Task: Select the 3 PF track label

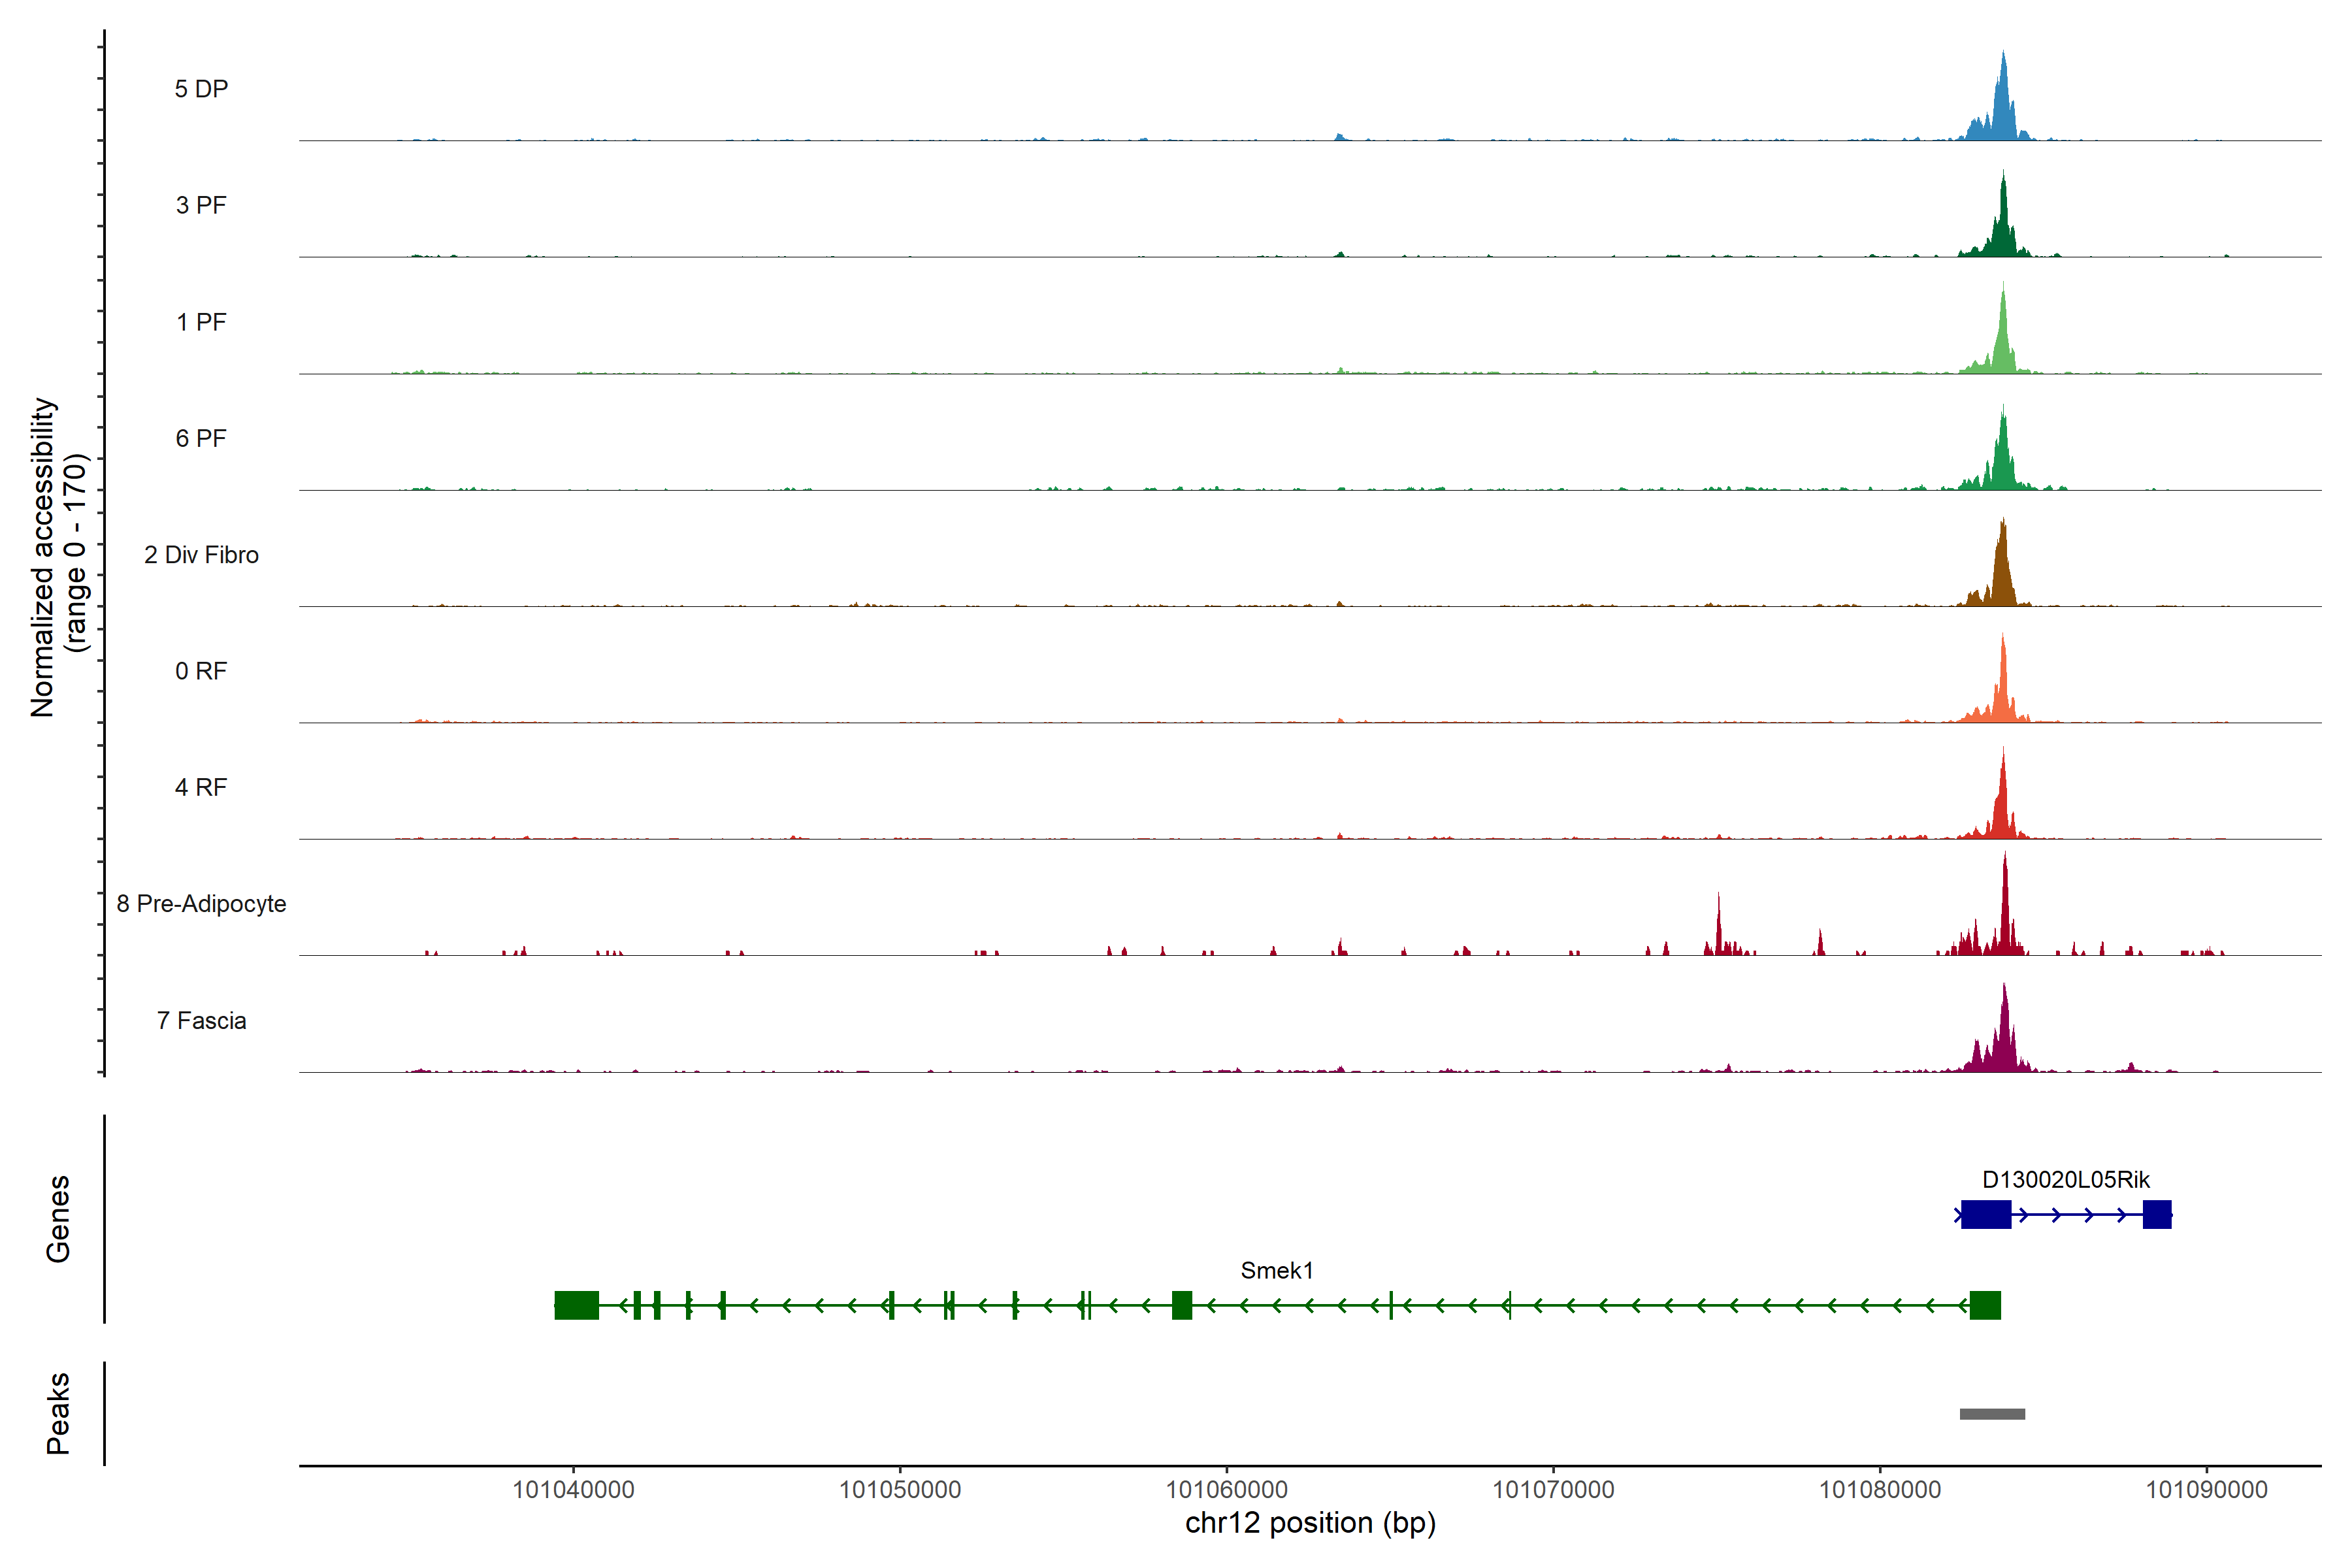Action: coord(201,205)
